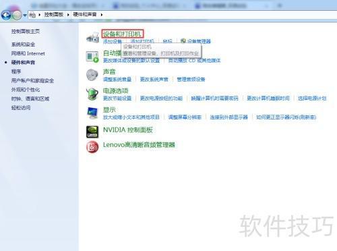Click the 自动播放 AutoPlay icon
This screenshot has width=337, height=251.
point(92,57)
